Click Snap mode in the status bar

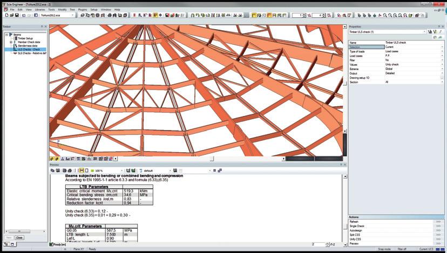[x=384, y=249]
